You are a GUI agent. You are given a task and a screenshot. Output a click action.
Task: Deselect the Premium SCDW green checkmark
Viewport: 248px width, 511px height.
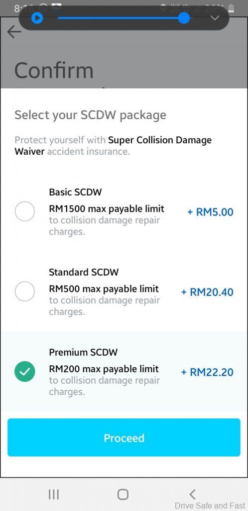click(25, 371)
